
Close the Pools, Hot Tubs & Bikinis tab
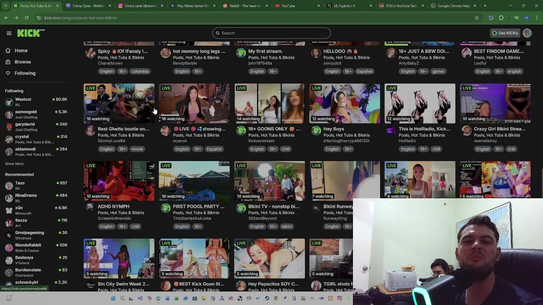click(x=58, y=6)
